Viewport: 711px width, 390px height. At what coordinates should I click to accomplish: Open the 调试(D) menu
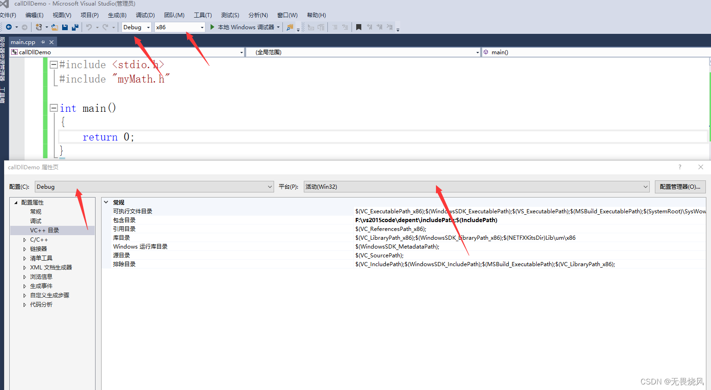point(145,15)
